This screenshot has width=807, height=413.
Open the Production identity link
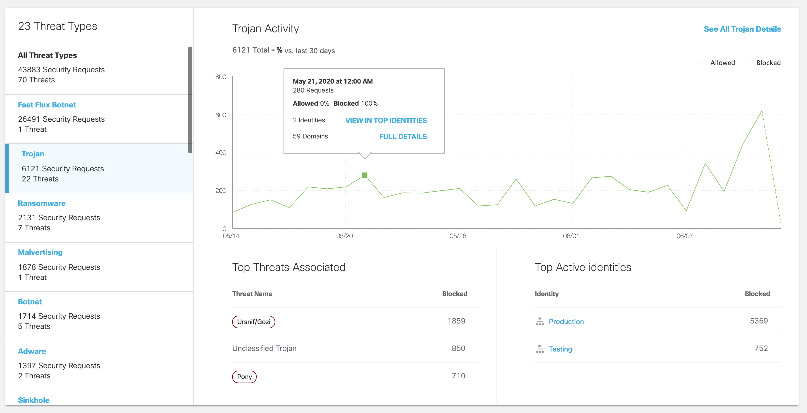click(566, 321)
